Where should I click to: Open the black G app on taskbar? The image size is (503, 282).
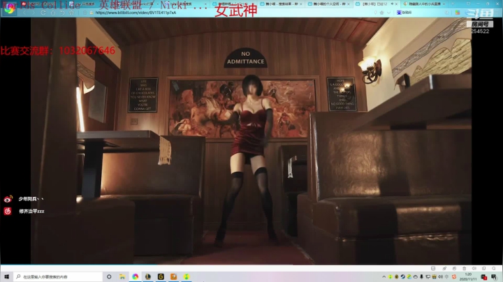161,276
